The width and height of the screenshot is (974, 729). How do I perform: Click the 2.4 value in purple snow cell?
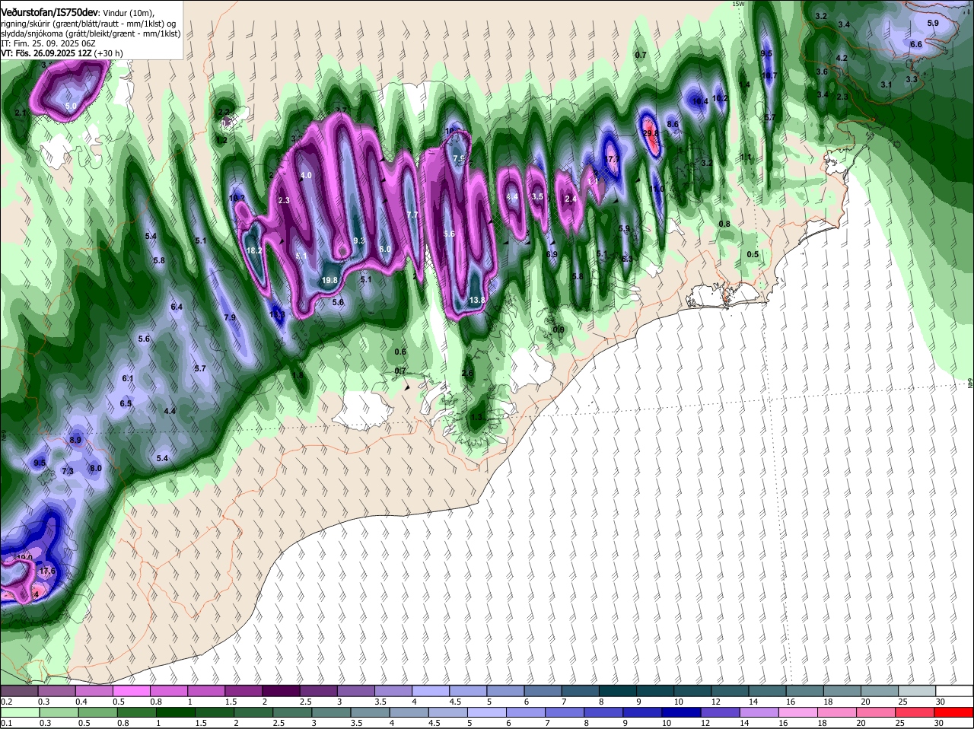(x=571, y=199)
